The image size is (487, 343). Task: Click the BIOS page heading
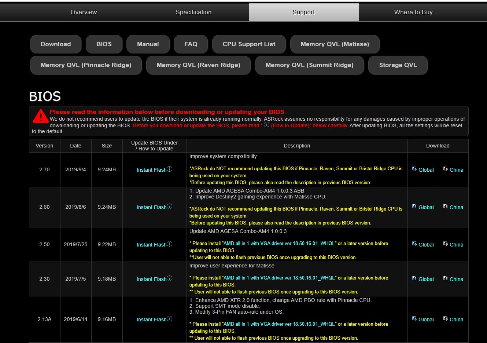45,96
